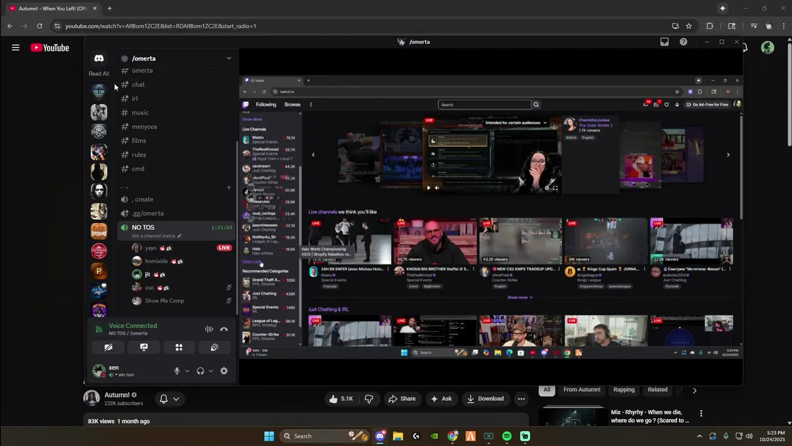The image size is (792, 446).
Task: Open options menu for Mix - Rhyrhy
Action: pyautogui.click(x=701, y=413)
